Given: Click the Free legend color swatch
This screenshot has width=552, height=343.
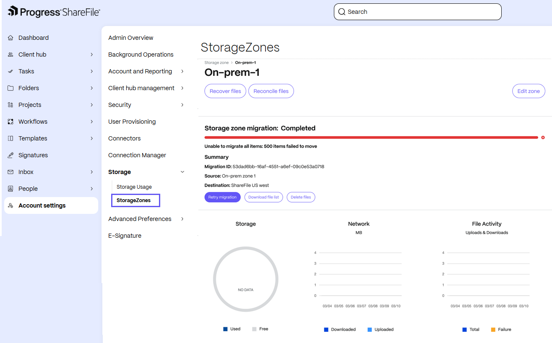Looking at the screenshot, I should coord(254,329).
